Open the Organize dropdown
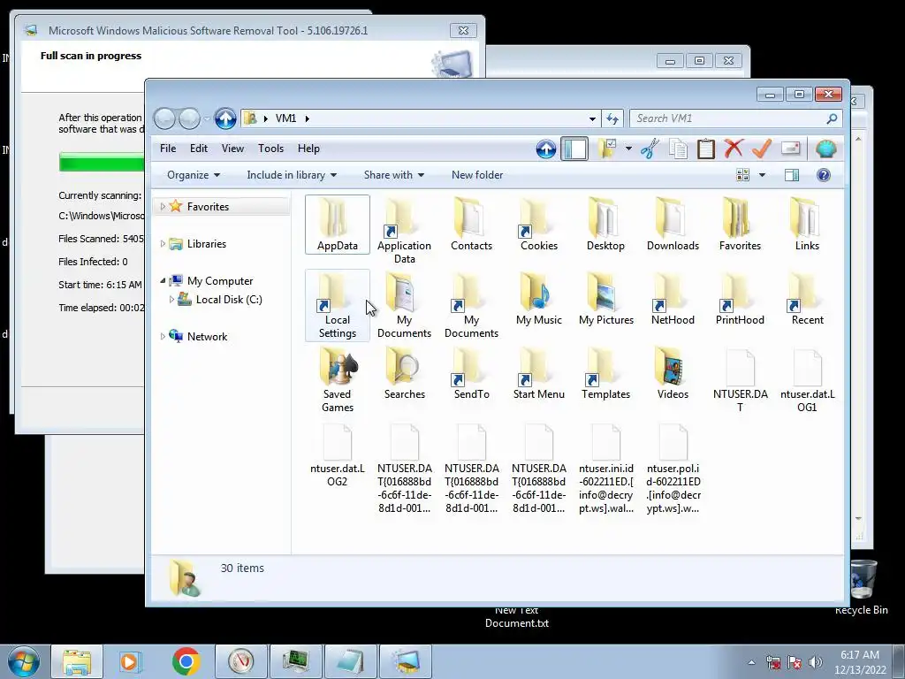 pos(194,175)
